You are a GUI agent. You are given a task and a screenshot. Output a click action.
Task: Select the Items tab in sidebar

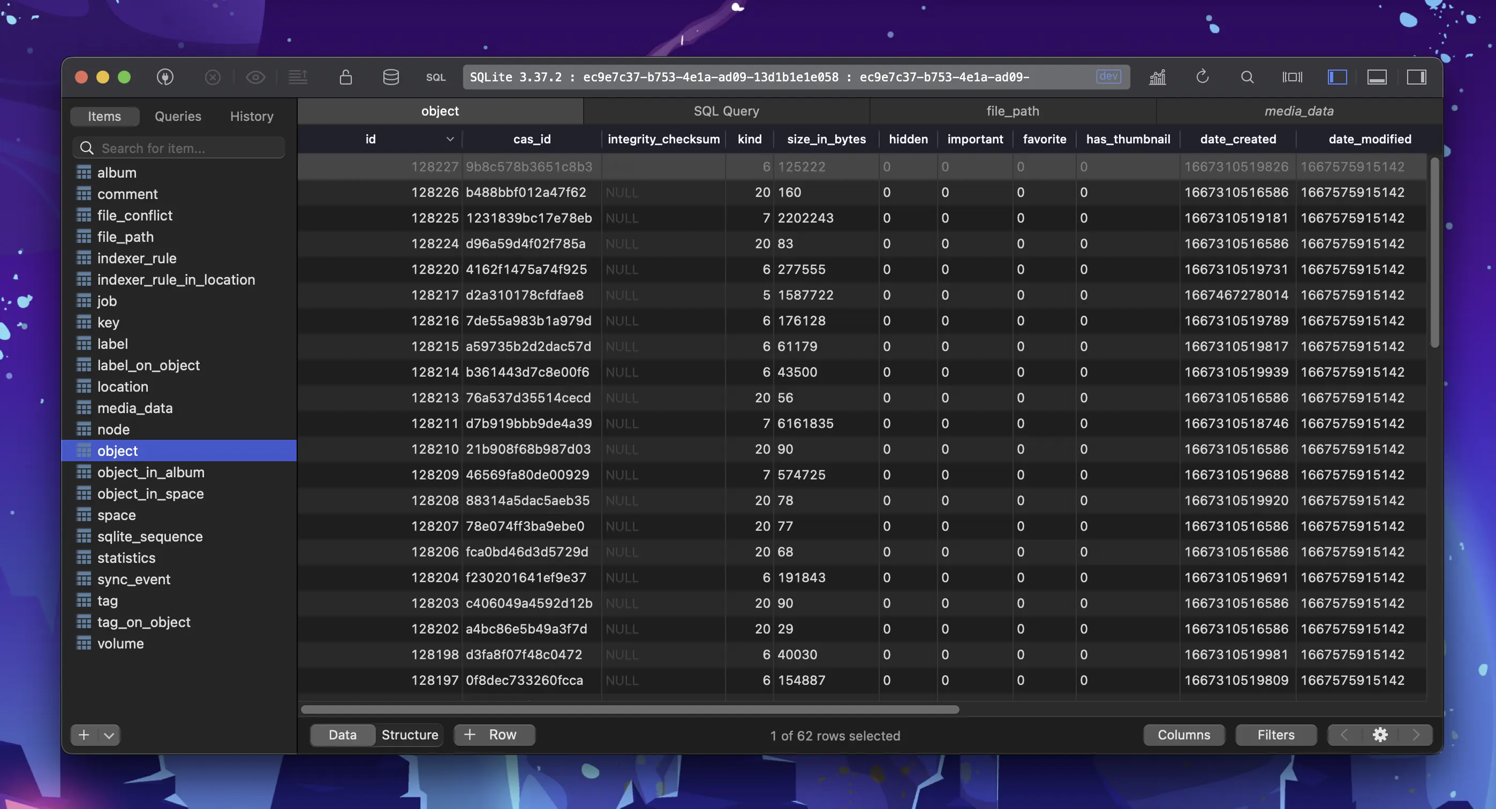(x=104, y=115)
